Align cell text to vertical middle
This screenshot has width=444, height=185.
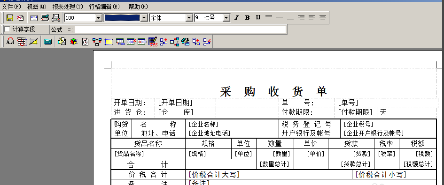[x=280, y=18]
